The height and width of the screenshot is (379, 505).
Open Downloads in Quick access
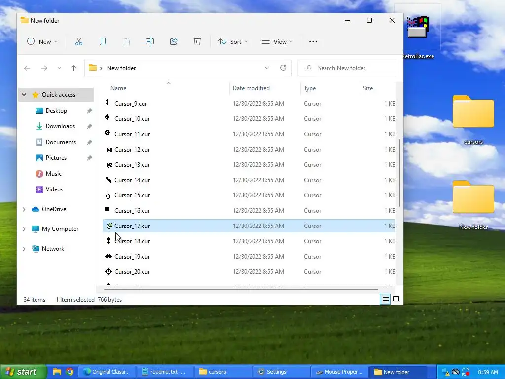(x=60, y=126)
